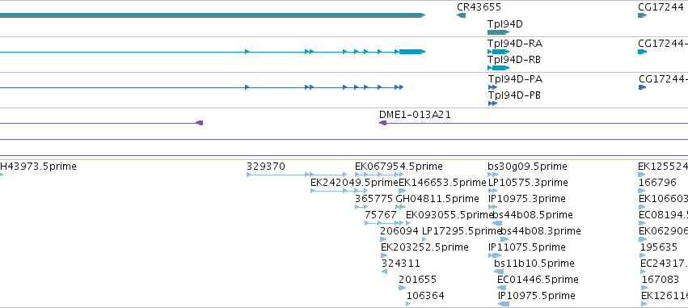Click the large teal gene bar at top

tap(213, 15)
